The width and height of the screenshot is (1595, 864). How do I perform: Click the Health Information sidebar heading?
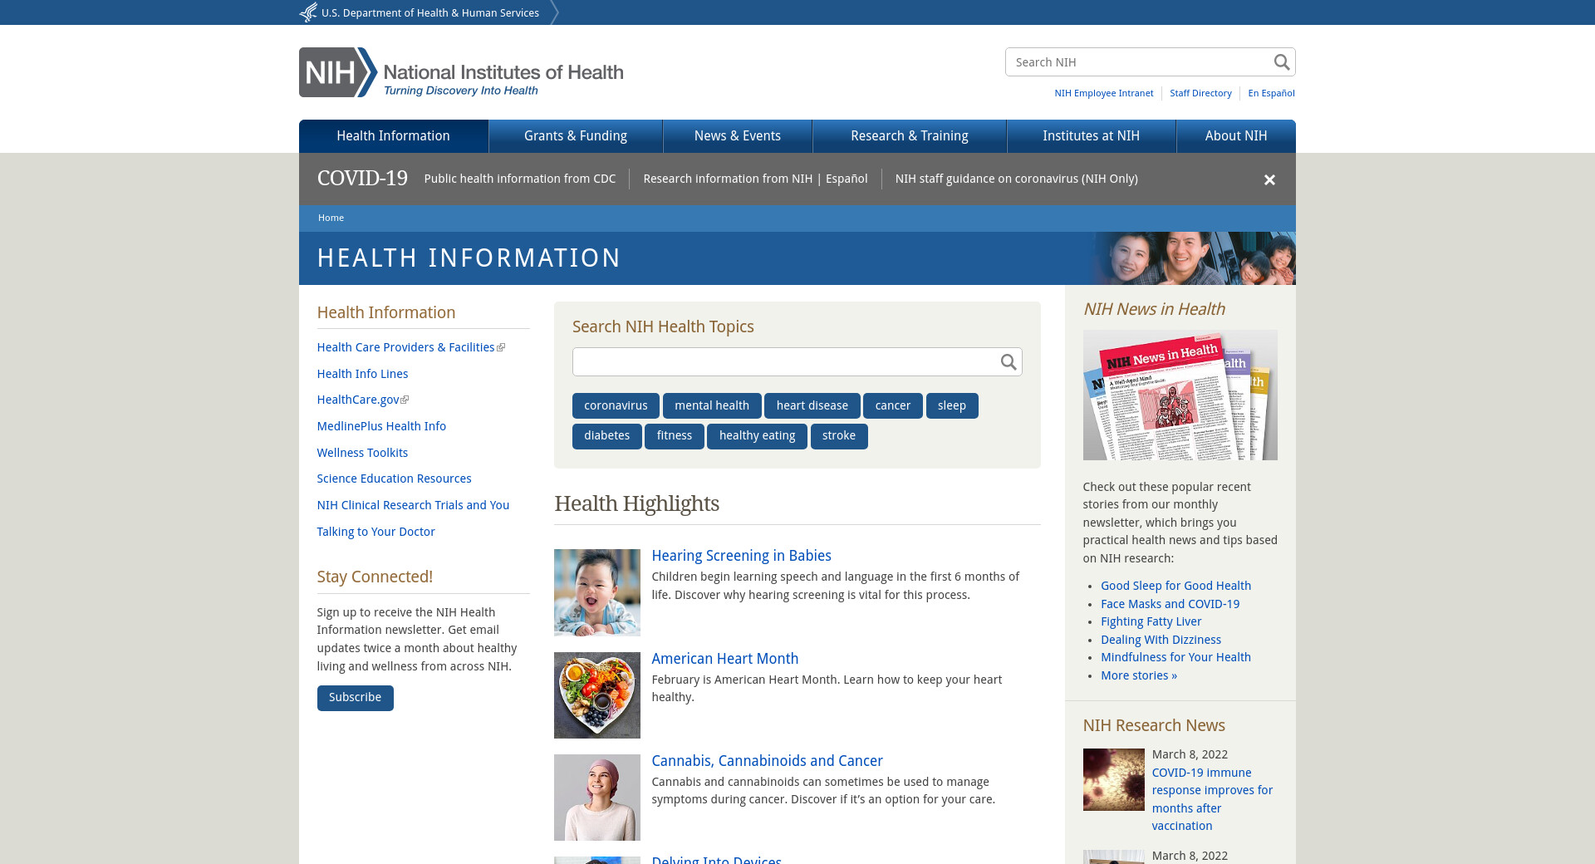386,312
